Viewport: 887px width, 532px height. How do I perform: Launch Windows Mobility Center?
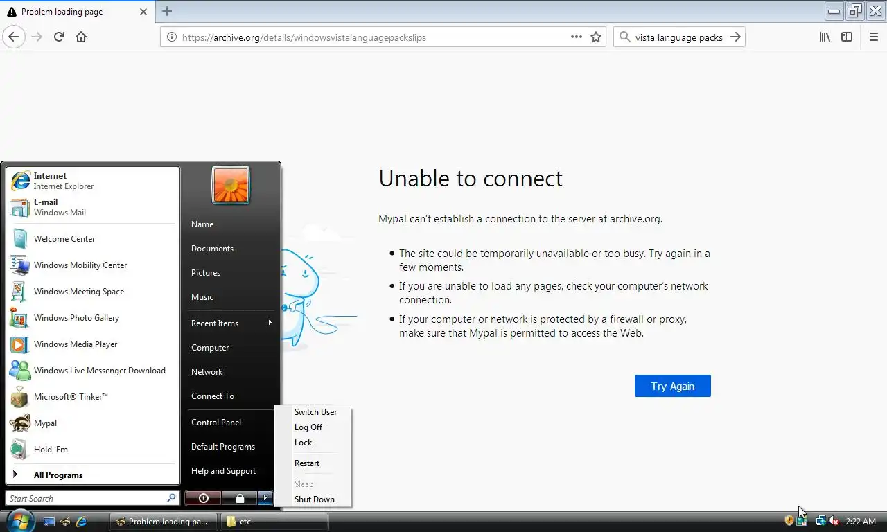[x=93, y=265]
